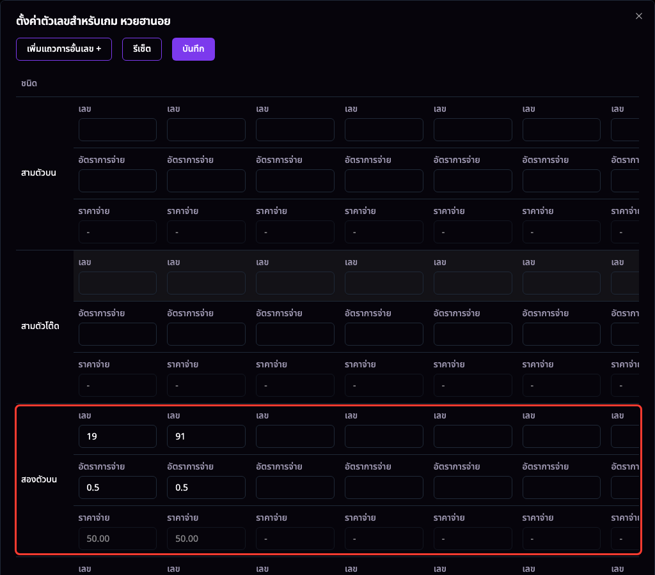Viewport: 655px width, 575px height.
Task: Focus the third เลข field in สองตัวบน section
Action: click(x=296, y=436)
